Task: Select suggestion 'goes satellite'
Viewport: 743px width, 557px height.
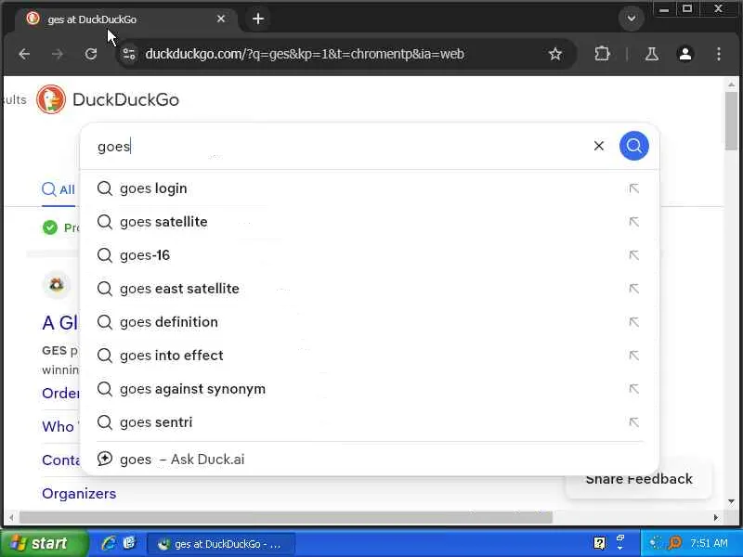Action: pos(370,222)
